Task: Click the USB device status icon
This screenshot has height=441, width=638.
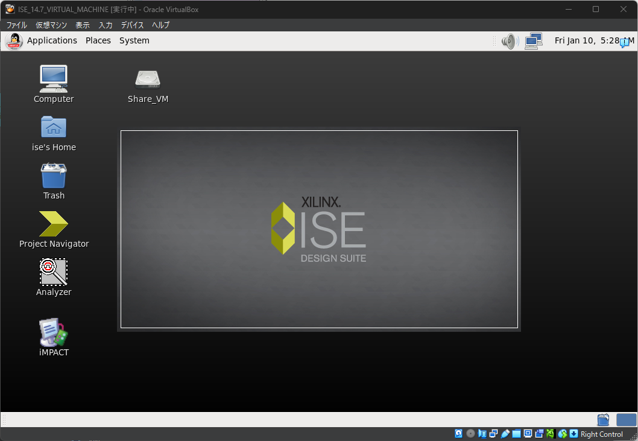Action: click(x=505, y=434)
